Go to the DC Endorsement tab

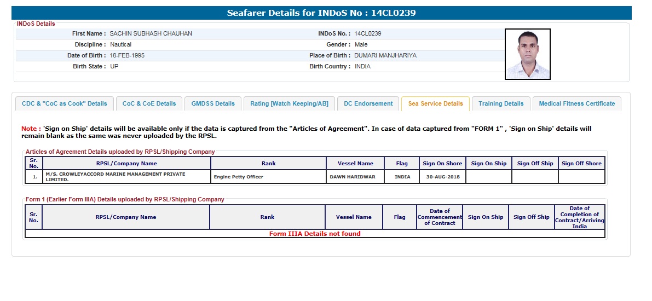368,103
